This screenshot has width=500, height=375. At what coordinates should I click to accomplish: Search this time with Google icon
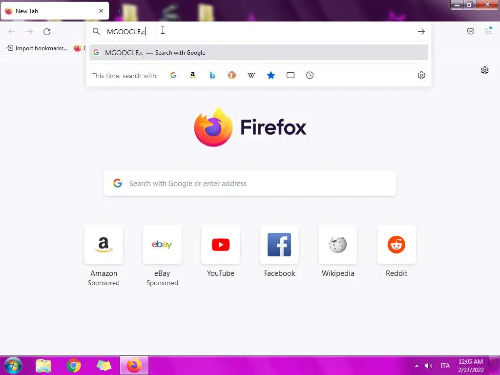click(173, 75)
